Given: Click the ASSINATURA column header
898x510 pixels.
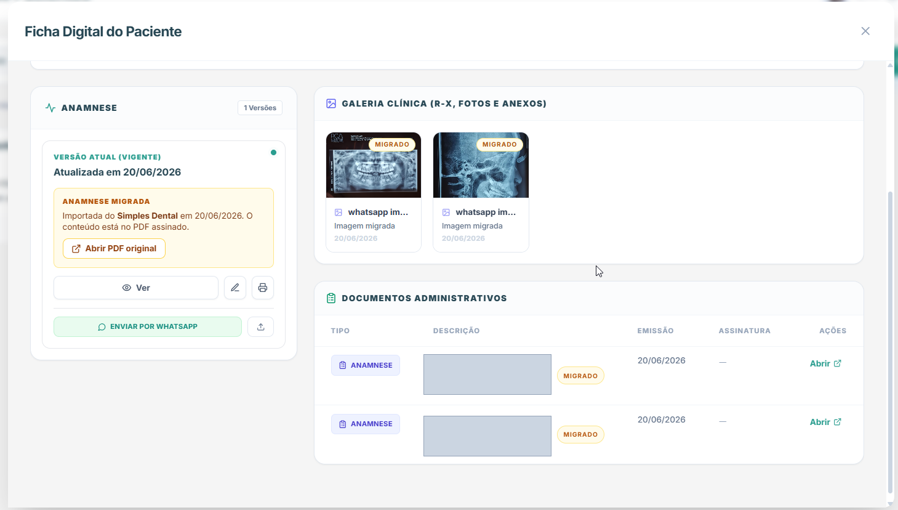Looking at the screenshot, I should click(745, 331).
